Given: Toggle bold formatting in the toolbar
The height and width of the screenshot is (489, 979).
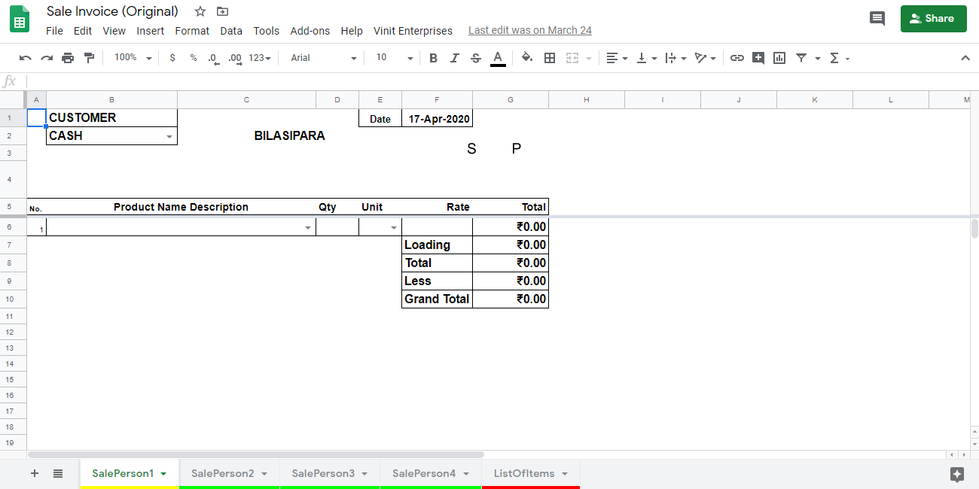Looking at the screenshot, I should pos(433,57).
